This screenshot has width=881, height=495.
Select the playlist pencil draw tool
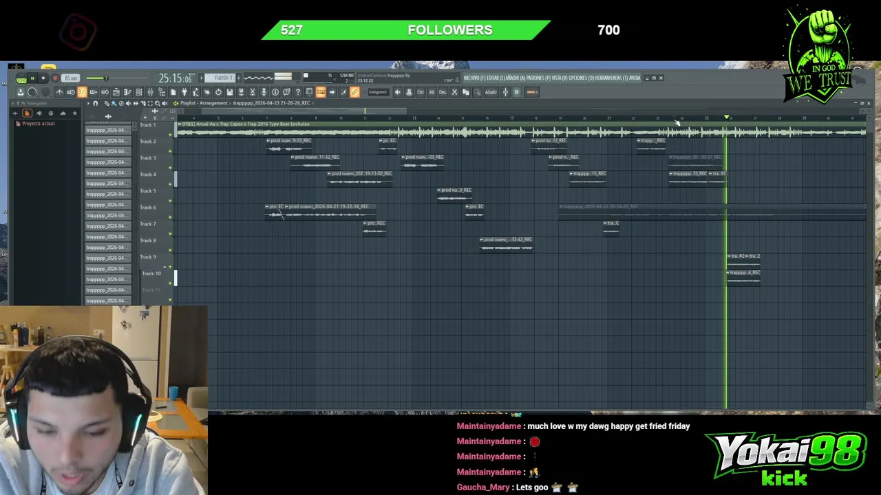107,103
